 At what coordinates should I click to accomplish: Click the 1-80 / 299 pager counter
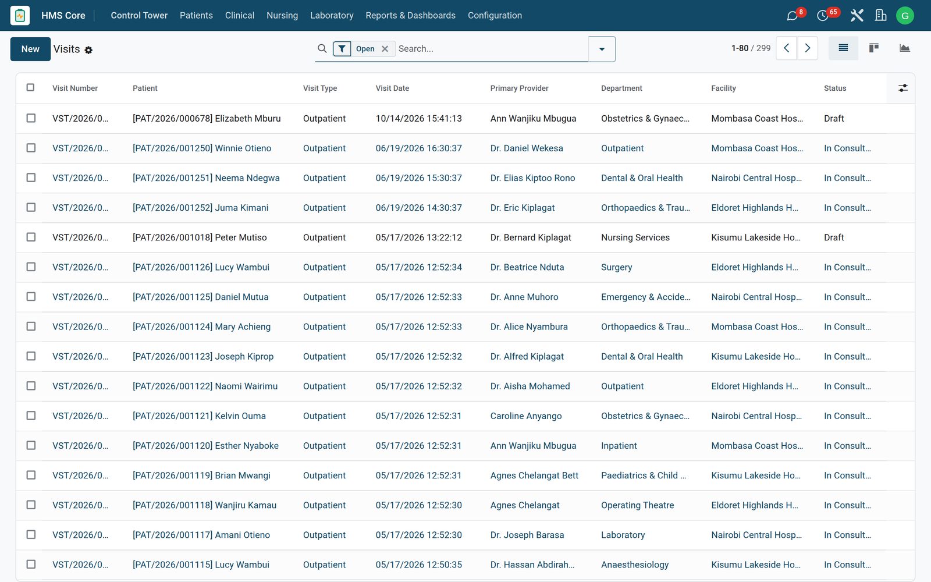751,48
